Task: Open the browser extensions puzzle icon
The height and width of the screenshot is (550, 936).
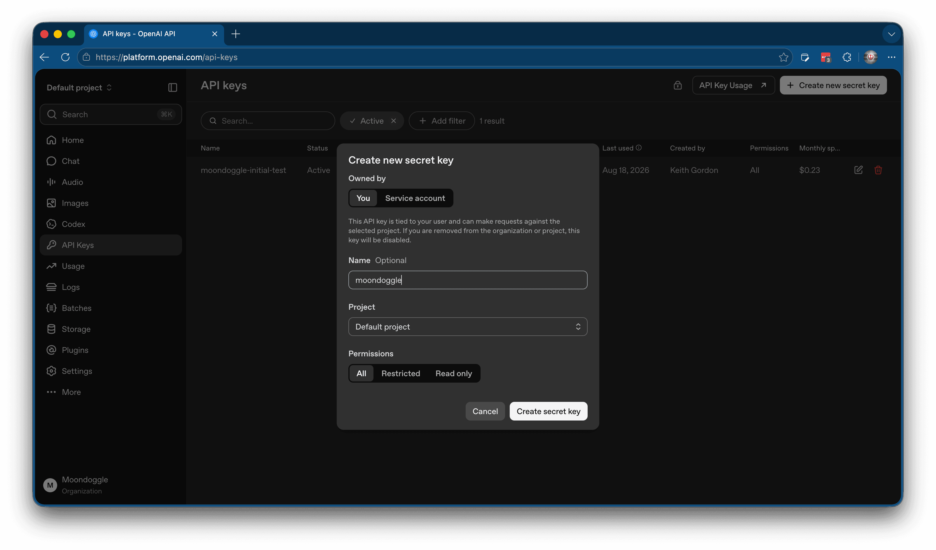Action: point(846,57)
